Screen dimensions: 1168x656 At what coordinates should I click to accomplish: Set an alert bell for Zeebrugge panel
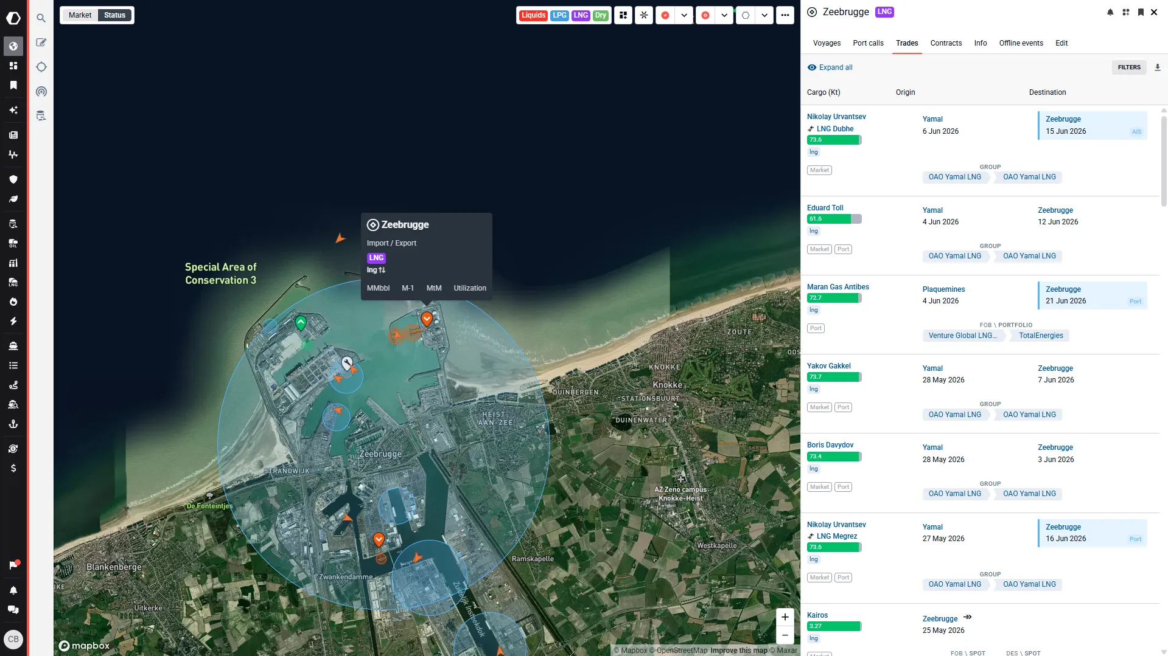click(x=1110, y=12)
